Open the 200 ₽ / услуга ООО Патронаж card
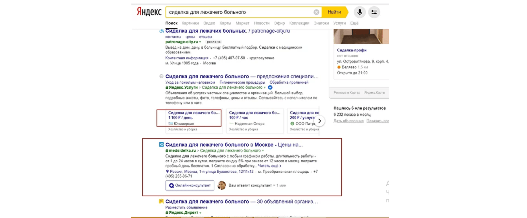 (x=303, y=121)
